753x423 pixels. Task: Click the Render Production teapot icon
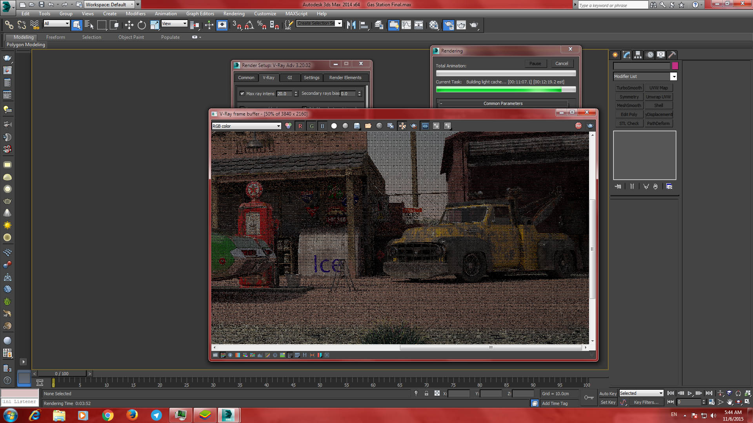click(x=474, y=25)
